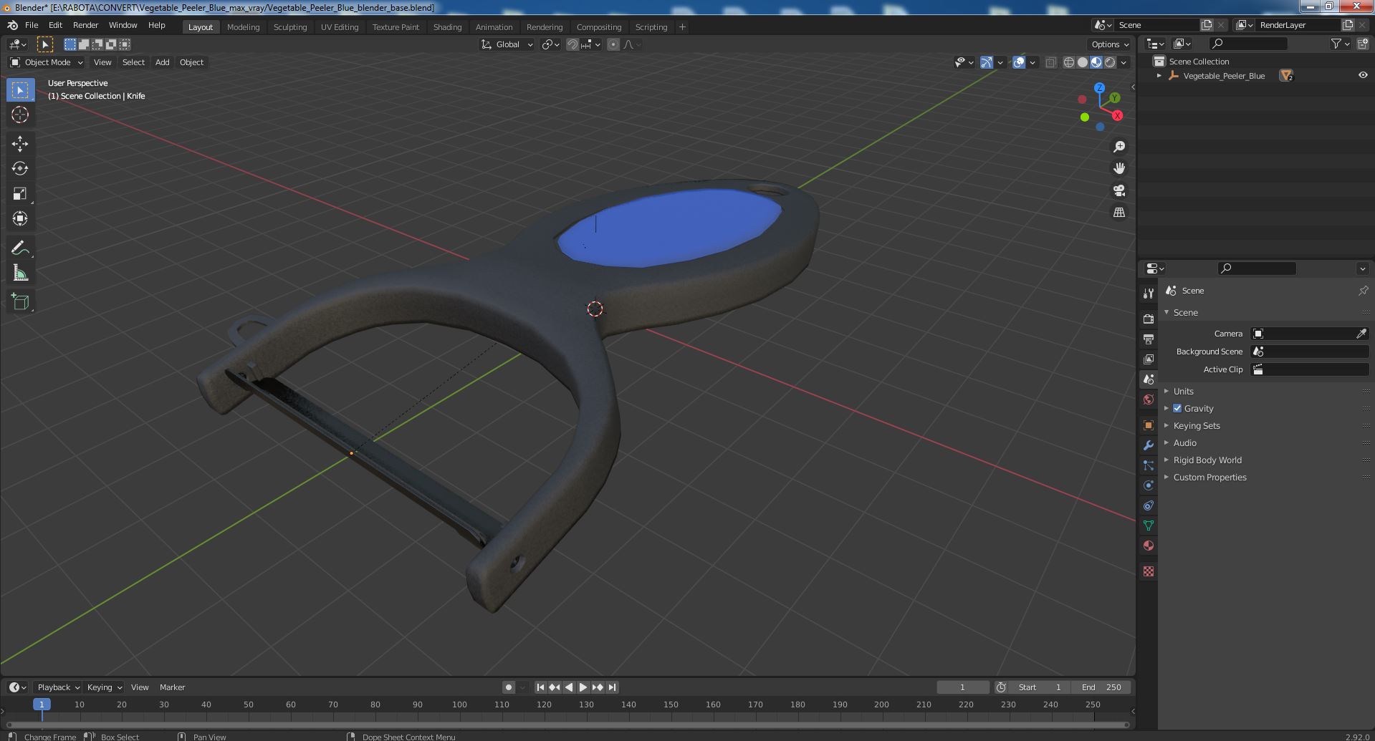
Task: Select the Add Cube tool
Action: coord(20,302)
